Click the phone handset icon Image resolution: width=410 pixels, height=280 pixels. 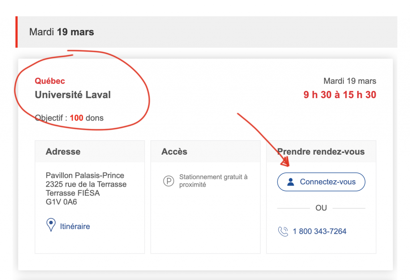[283, 232]
